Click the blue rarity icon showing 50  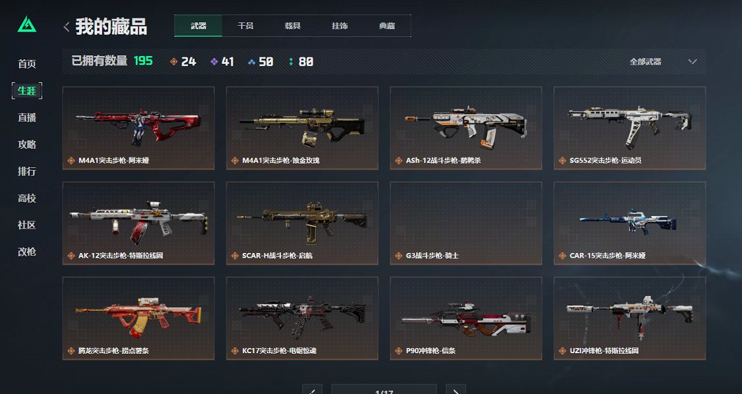[252, 61]
